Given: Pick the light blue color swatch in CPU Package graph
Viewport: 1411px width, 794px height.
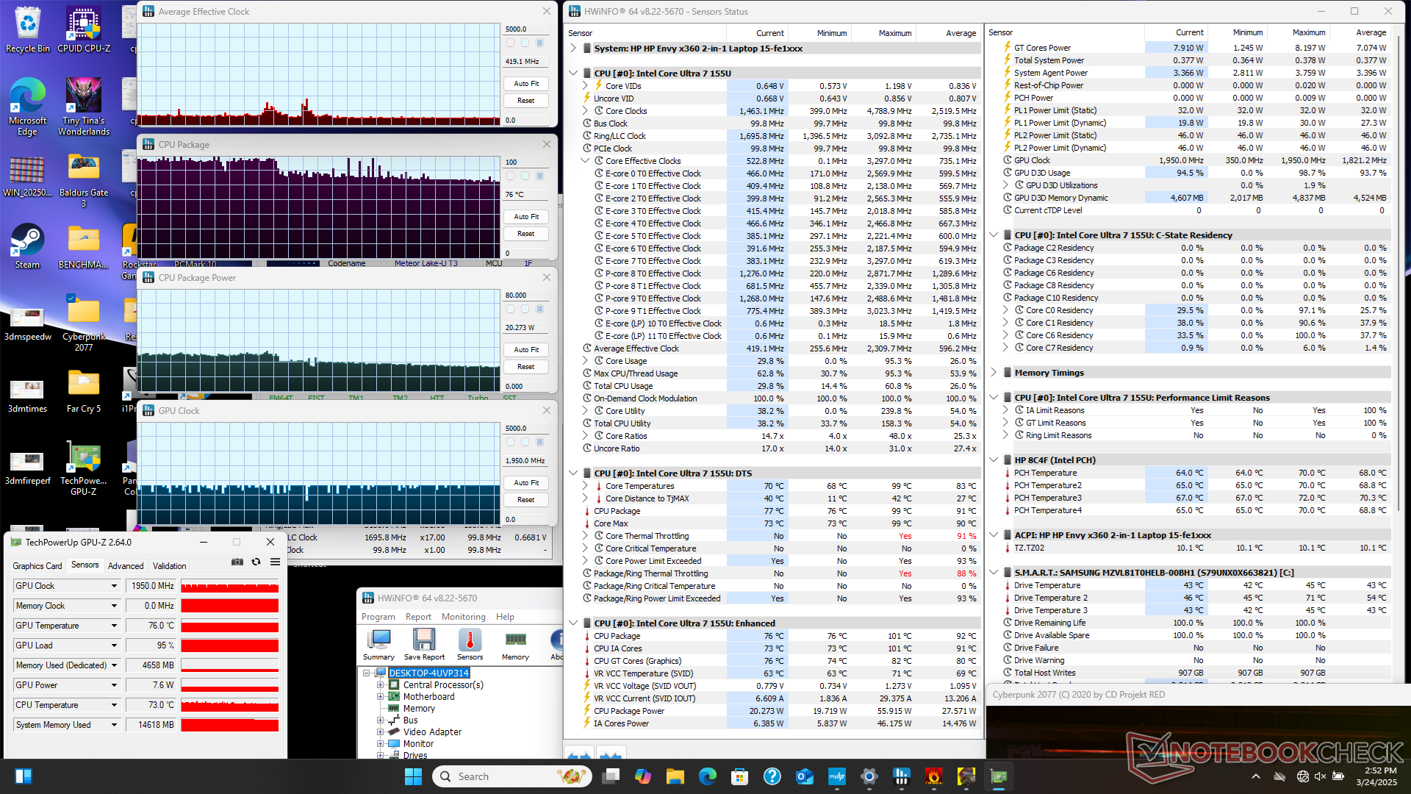Looking at the screenshot, I should [525, 176].
